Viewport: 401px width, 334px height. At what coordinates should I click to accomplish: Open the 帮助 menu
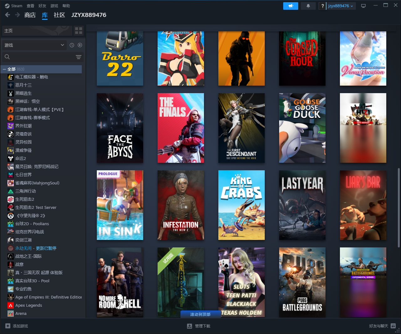coord(66,6)
